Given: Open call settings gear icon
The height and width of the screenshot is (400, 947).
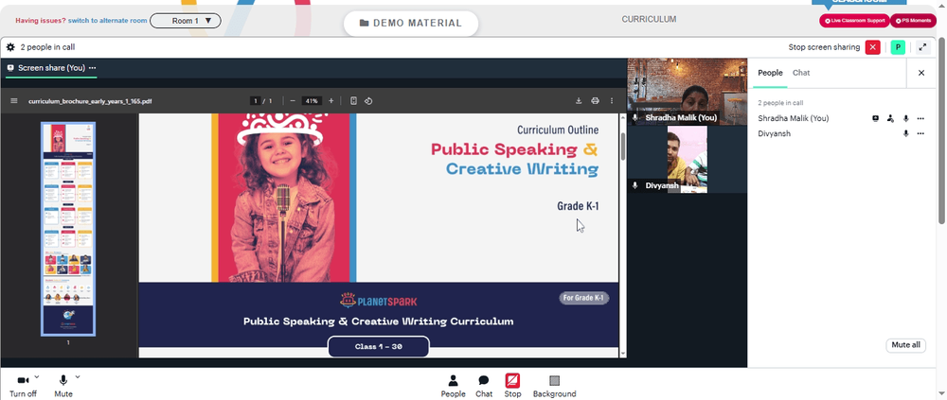Looking at the screenshot, I should pyautogui.click(x=10, y=47).
